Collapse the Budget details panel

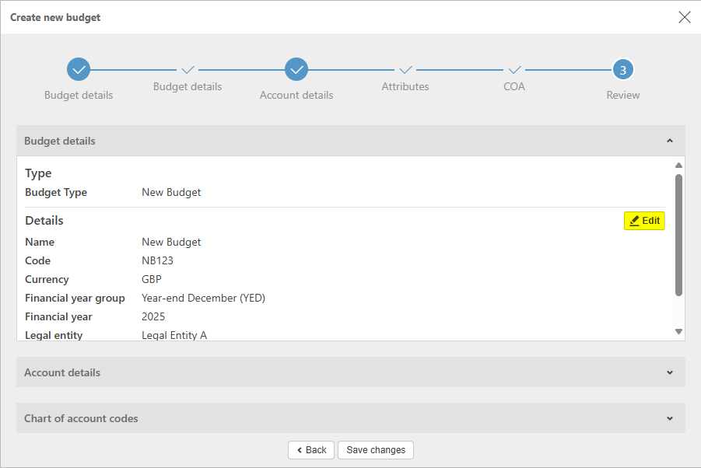669,141
